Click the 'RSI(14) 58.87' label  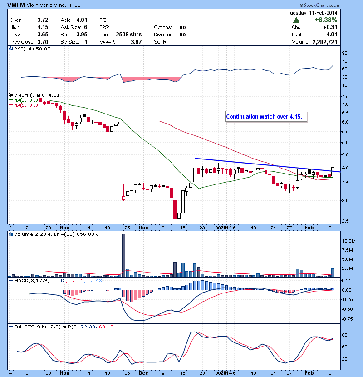pyautogui.click(x=32, y=49)
